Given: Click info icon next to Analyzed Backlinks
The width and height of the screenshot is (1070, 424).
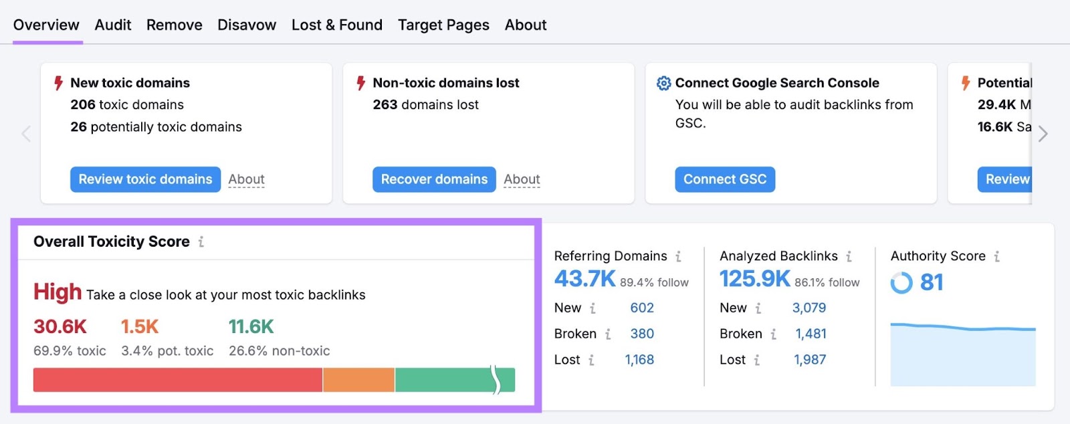Looking at the screenshot, I should (849, 256).
